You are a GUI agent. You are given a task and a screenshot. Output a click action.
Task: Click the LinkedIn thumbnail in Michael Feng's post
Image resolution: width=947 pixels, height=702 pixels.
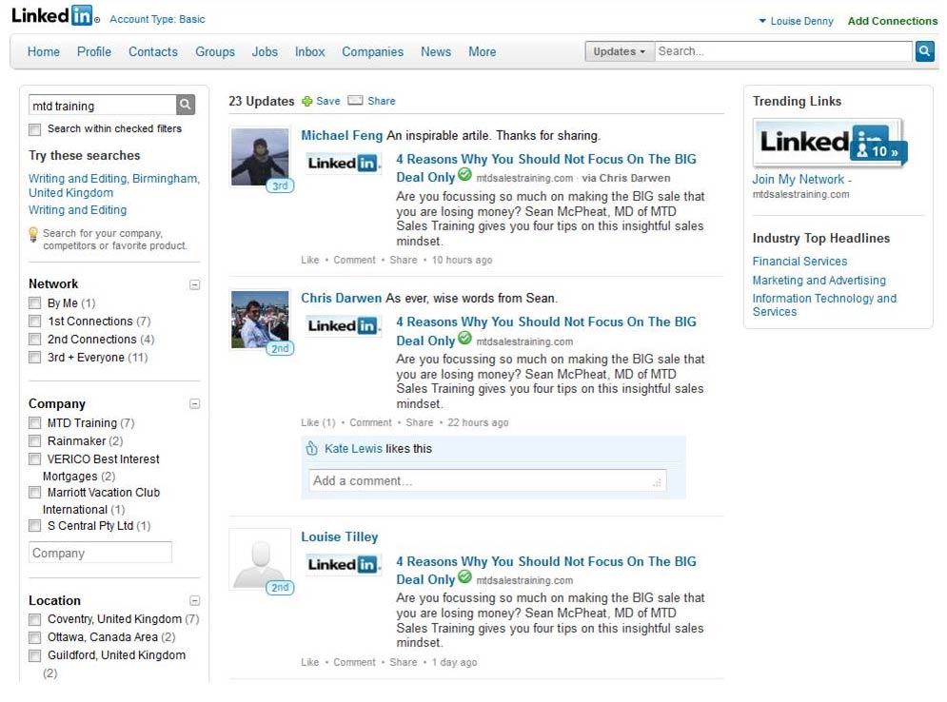click(343, 163)
